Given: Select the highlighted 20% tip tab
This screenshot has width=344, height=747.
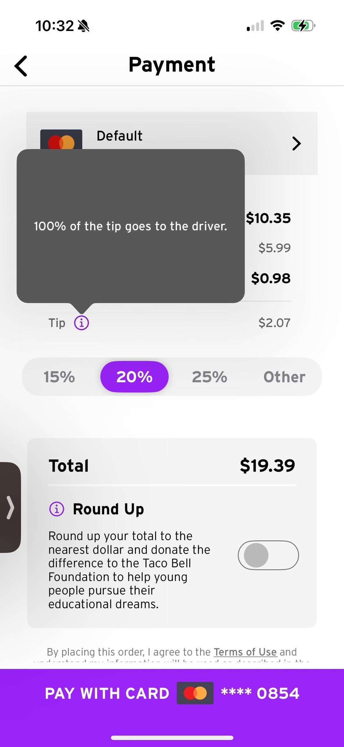Looking at the screenshot, I should tap(134, 377).
